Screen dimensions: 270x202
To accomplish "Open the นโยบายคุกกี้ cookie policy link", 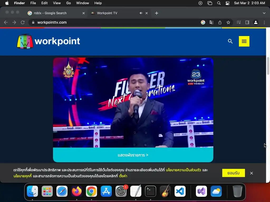I will pyautogui.click(x=23, y=176).
